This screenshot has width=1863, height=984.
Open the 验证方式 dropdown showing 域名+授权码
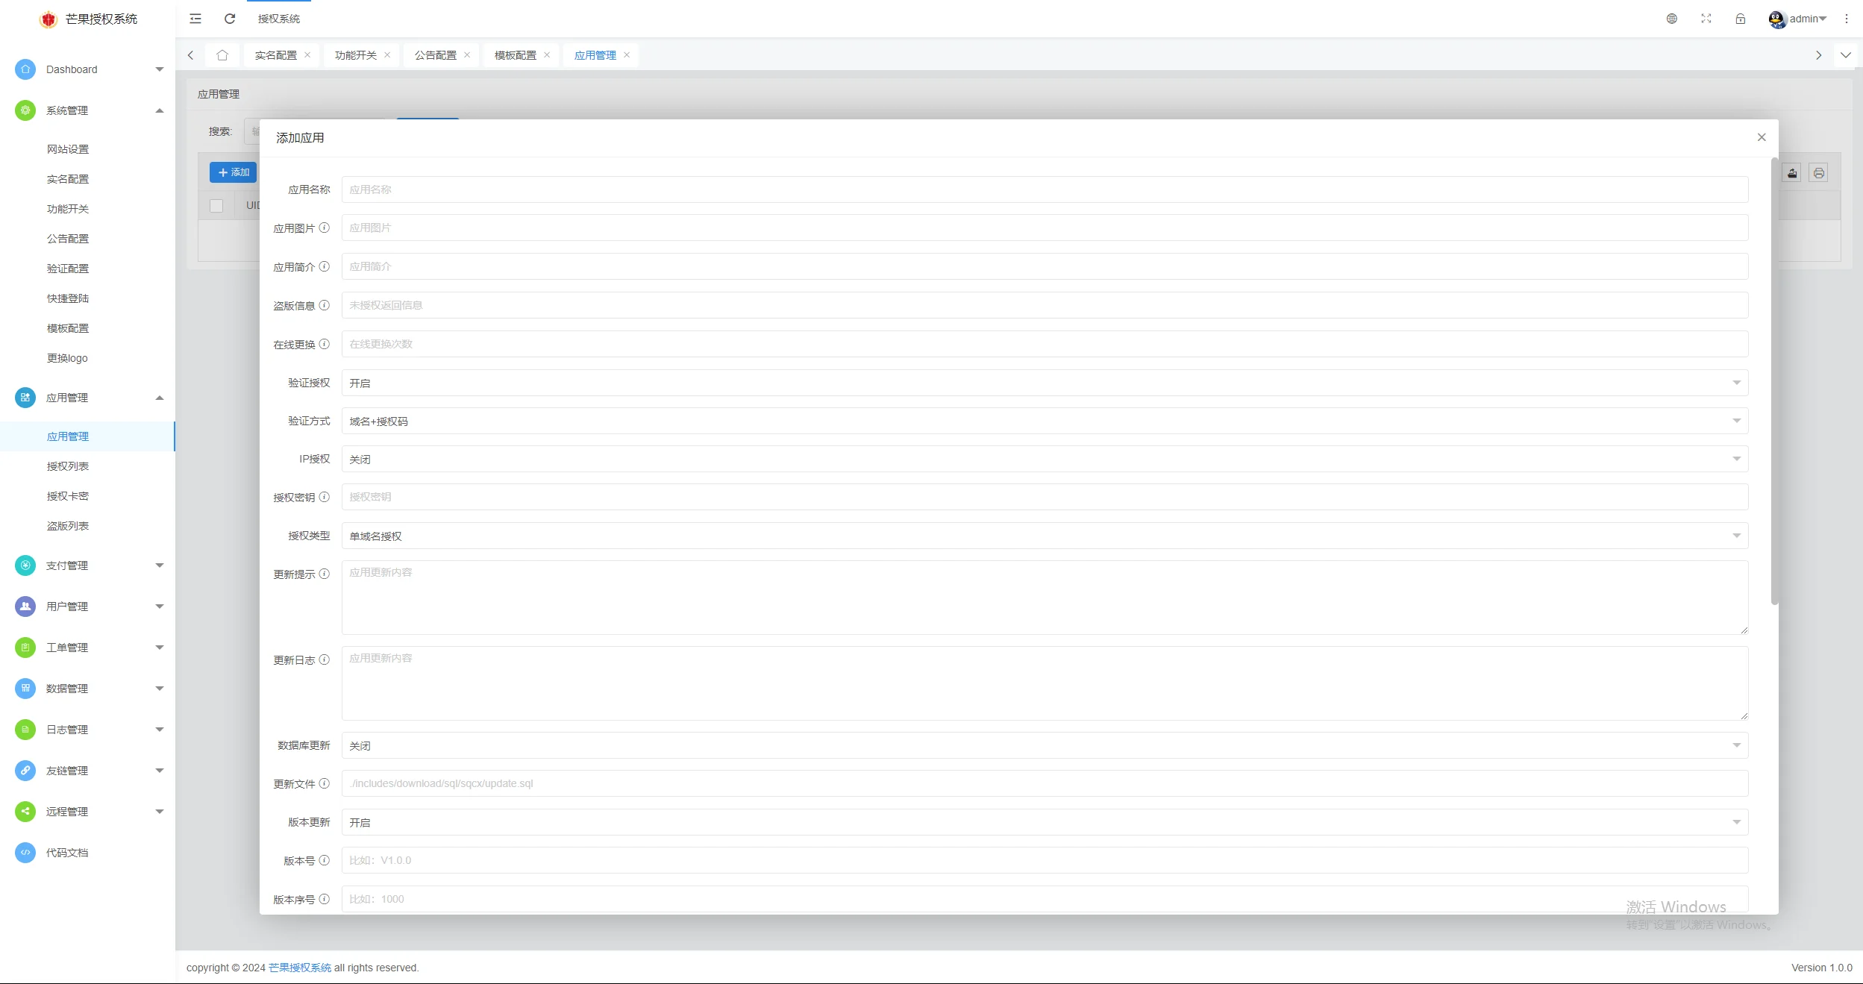pyautogui.click(x=1045, y=421)
